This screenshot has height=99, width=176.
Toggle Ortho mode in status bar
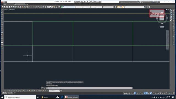point(135,93)
